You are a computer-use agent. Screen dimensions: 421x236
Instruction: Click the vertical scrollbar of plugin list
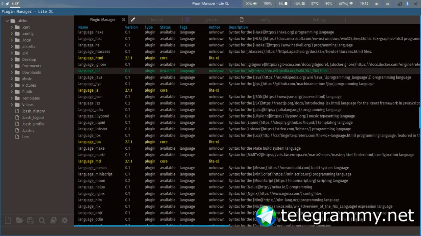pyautogui.click(x=420, y=117)
